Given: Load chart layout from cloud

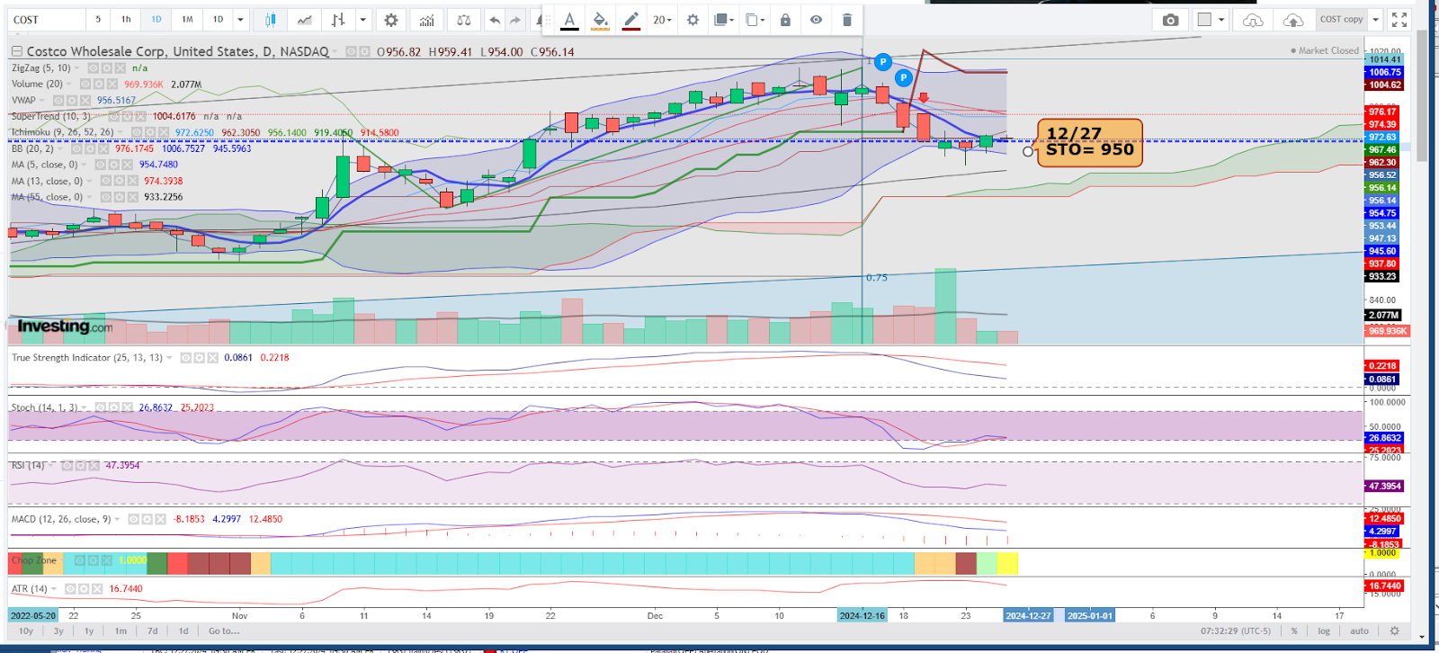Looking at the screenshot, I should (x=1253, y=19).
